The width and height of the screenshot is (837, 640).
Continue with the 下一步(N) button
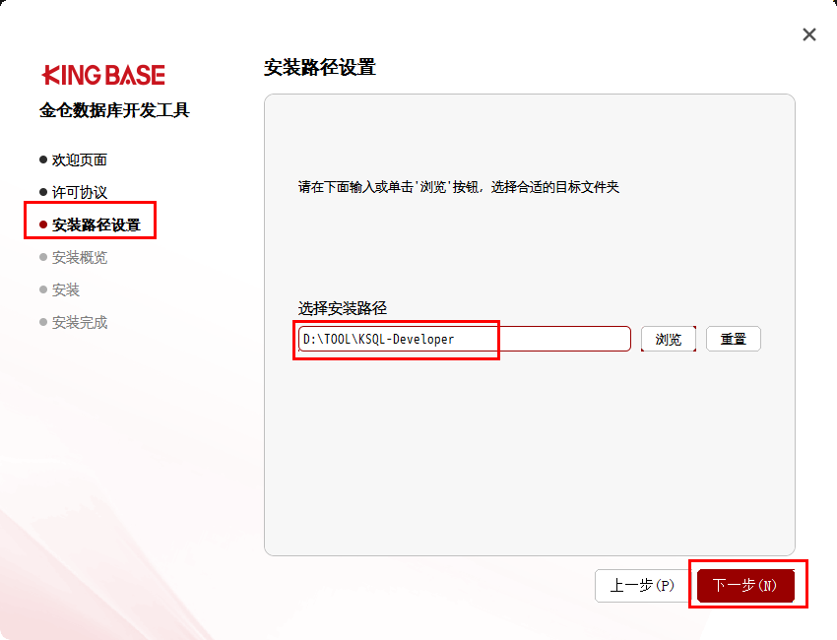[744, 586]
